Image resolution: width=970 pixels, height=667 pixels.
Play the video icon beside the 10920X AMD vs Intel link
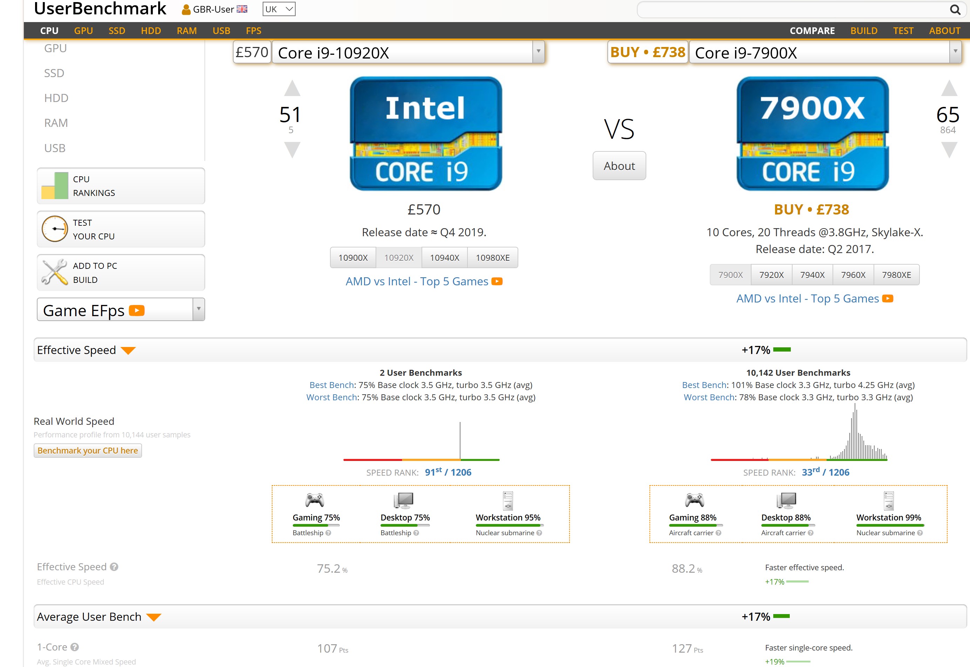[497, 281]
